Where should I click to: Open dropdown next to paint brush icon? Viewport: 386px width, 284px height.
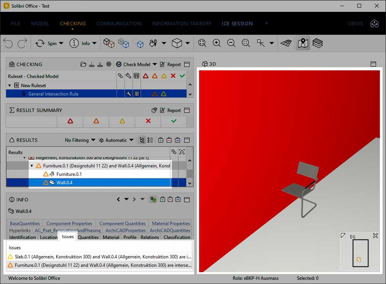click(164, 43)
